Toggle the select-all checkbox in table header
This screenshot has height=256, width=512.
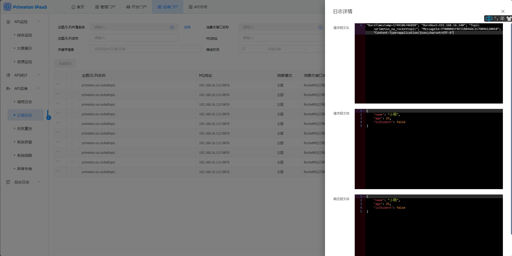[x=73, y=75]
